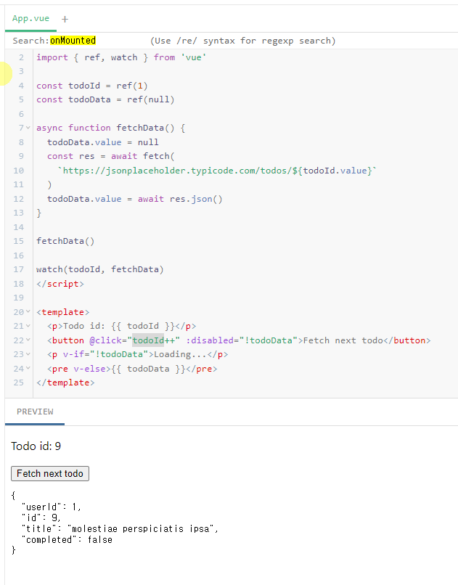Fold the button tag arrow at line 22
Image resolution: width=458 pixels, height=585 pixels.
pyautogui.click(x=28, y=340)
